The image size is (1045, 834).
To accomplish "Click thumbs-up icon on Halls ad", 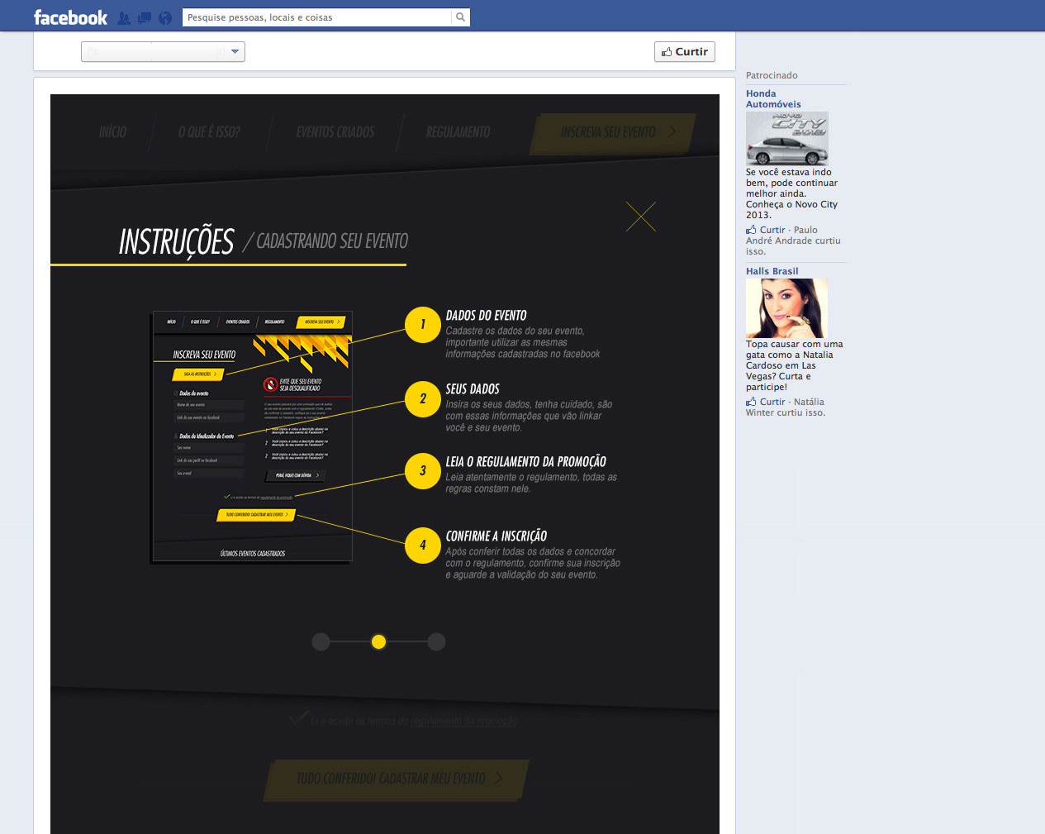I will tap(751, 402).
